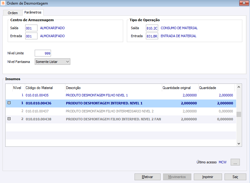Click ENTRADA DE MATERIAL description text
Viewport: 250px width, 183px height.
178,36
